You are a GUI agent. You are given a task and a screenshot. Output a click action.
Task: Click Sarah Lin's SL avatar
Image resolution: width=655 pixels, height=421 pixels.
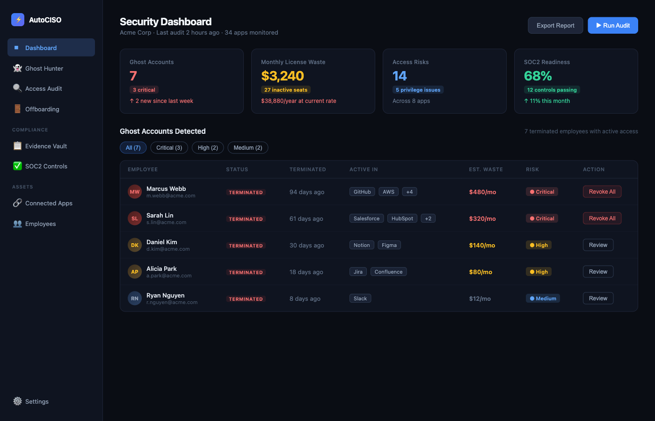pyautogui.click(x=135, y=218)
